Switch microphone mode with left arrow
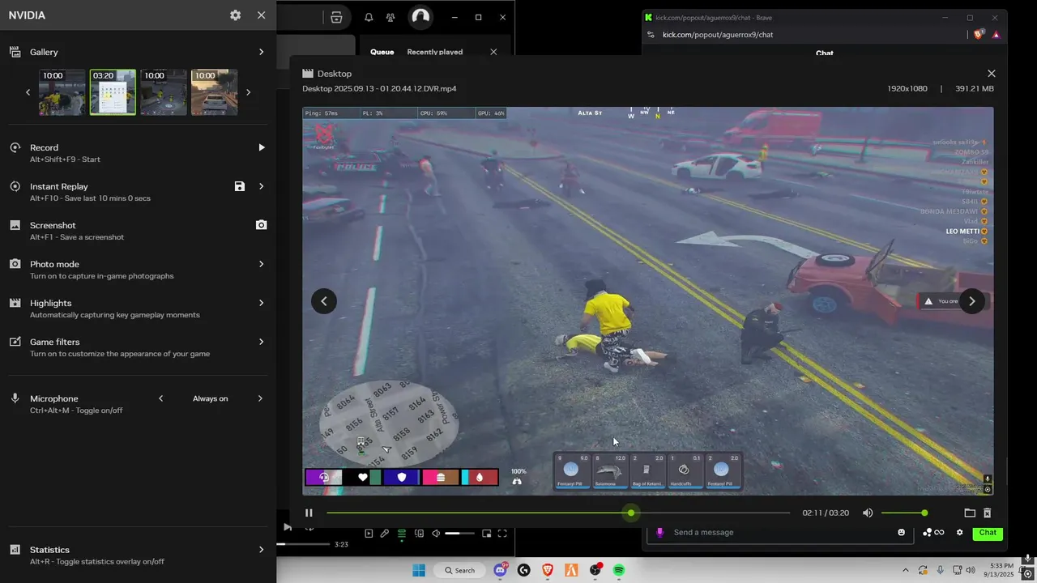1037x583 pixels. 160,398
